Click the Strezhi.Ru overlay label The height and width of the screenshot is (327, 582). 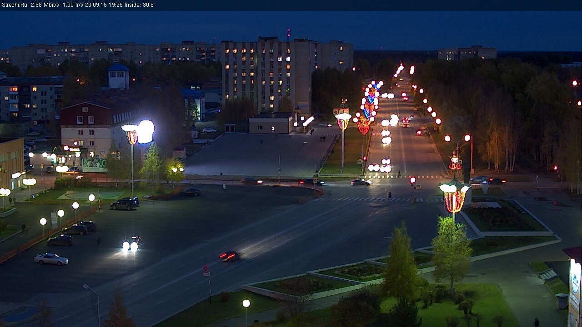point(14,5)
